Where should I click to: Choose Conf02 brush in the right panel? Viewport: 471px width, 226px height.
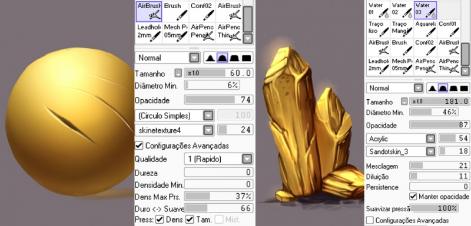425,48
